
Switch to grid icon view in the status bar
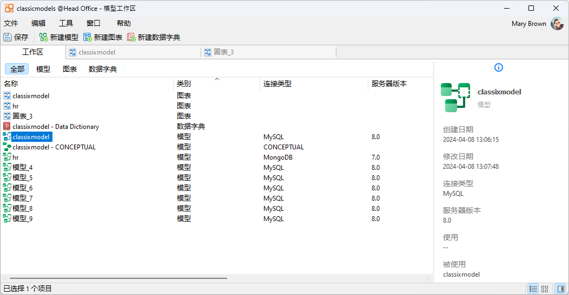tap(545, 289)
